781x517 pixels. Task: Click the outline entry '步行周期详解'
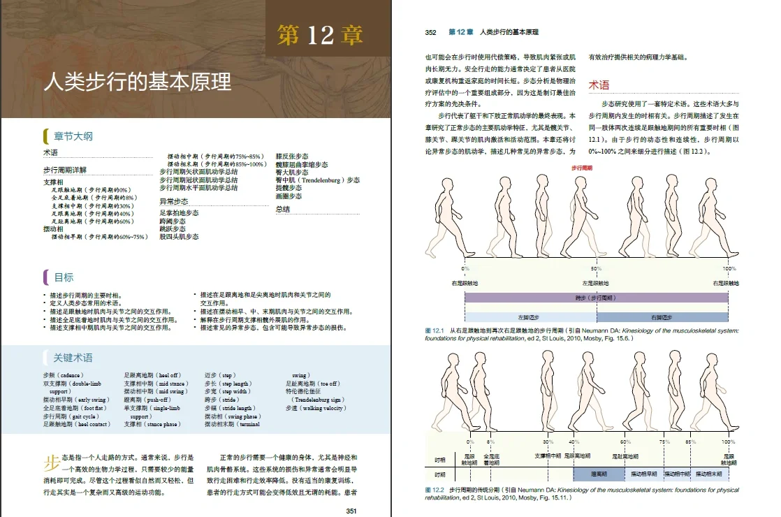(65, 170)
